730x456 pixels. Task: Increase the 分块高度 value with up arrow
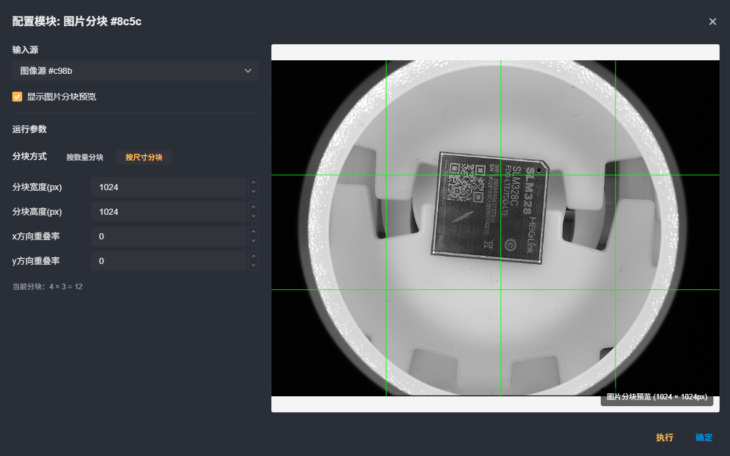[253, 207]
